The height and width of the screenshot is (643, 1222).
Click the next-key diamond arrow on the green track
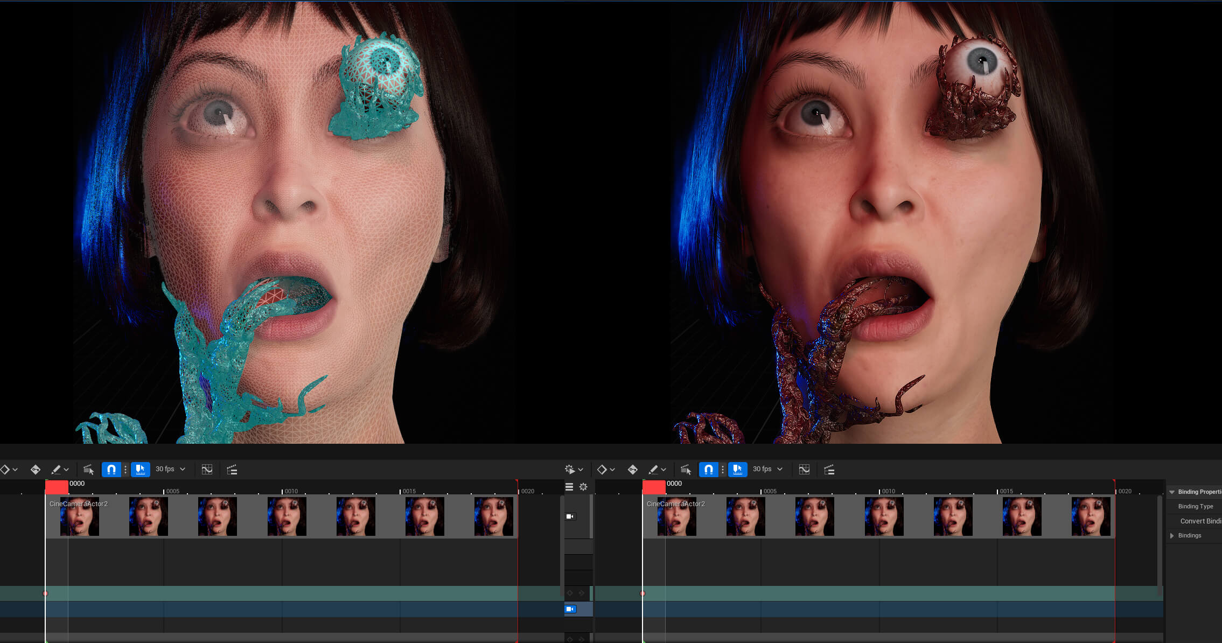click(581, 593)
